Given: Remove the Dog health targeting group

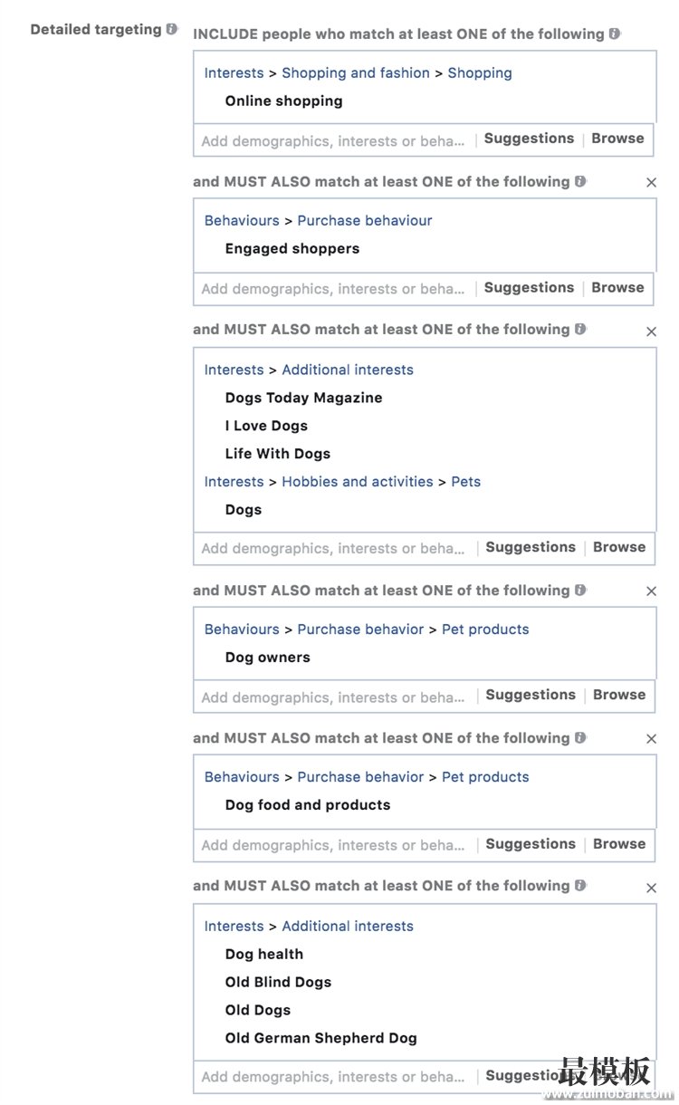Looking at the screenshot, I should pos(651,888).
